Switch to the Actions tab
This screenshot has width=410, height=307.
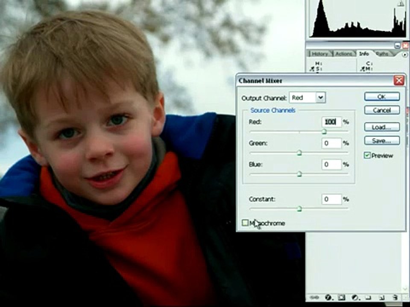tap(343, 54)
